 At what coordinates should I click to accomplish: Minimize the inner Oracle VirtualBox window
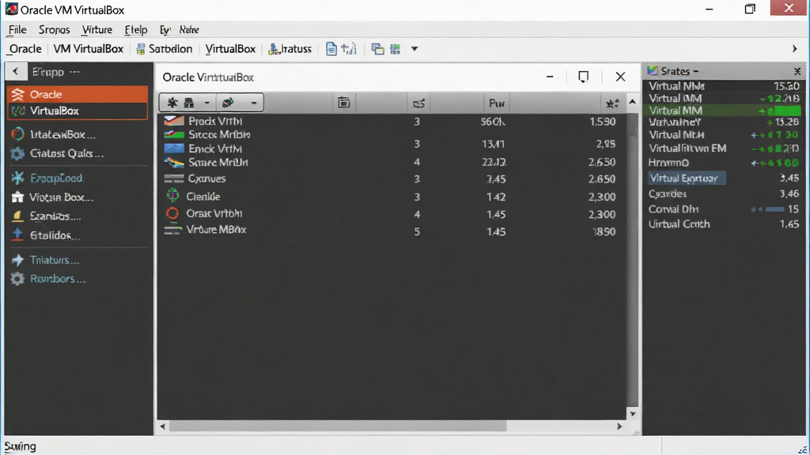coord(550,77)
